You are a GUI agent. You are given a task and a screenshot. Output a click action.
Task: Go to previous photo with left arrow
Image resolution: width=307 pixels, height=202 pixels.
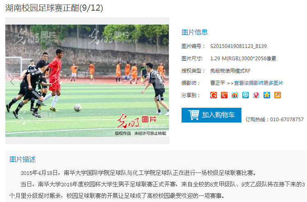pyautogui.click(x=12, y=82)
